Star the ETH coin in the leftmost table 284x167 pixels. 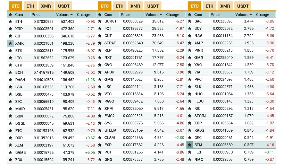pyautogui.click(x=10, y=21)
